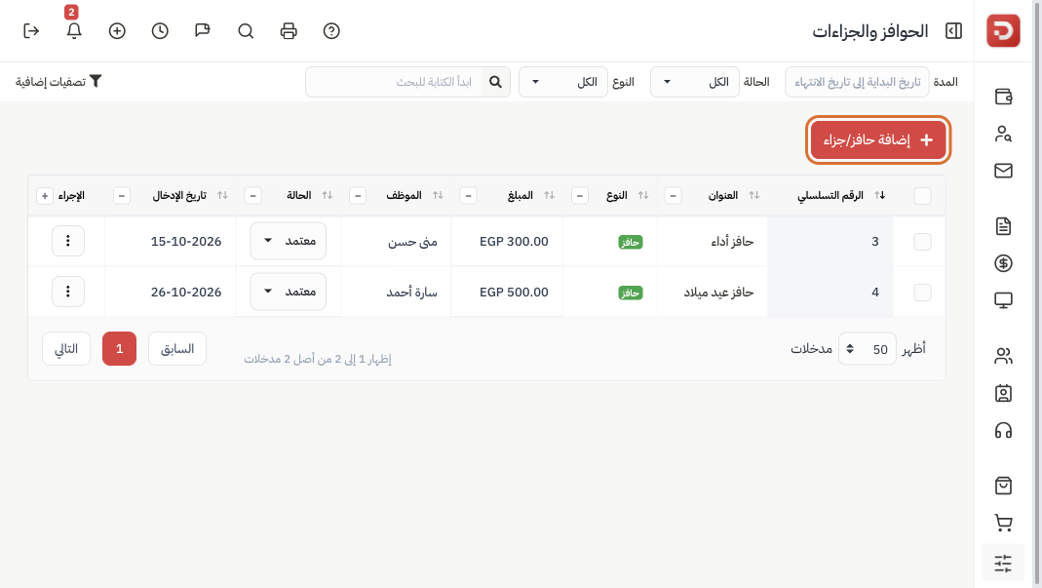Hide the العنوان column with minus button

tap(673, 196)
